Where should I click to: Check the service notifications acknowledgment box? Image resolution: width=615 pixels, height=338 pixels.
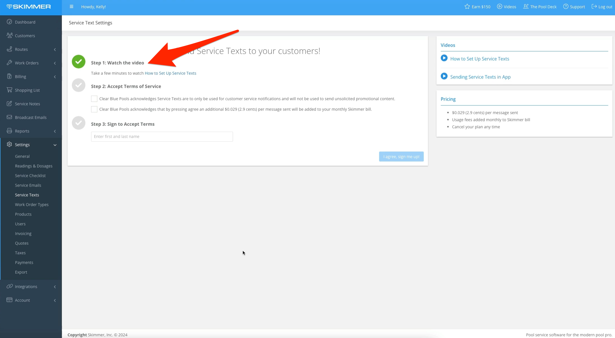[x=94, y=99]
